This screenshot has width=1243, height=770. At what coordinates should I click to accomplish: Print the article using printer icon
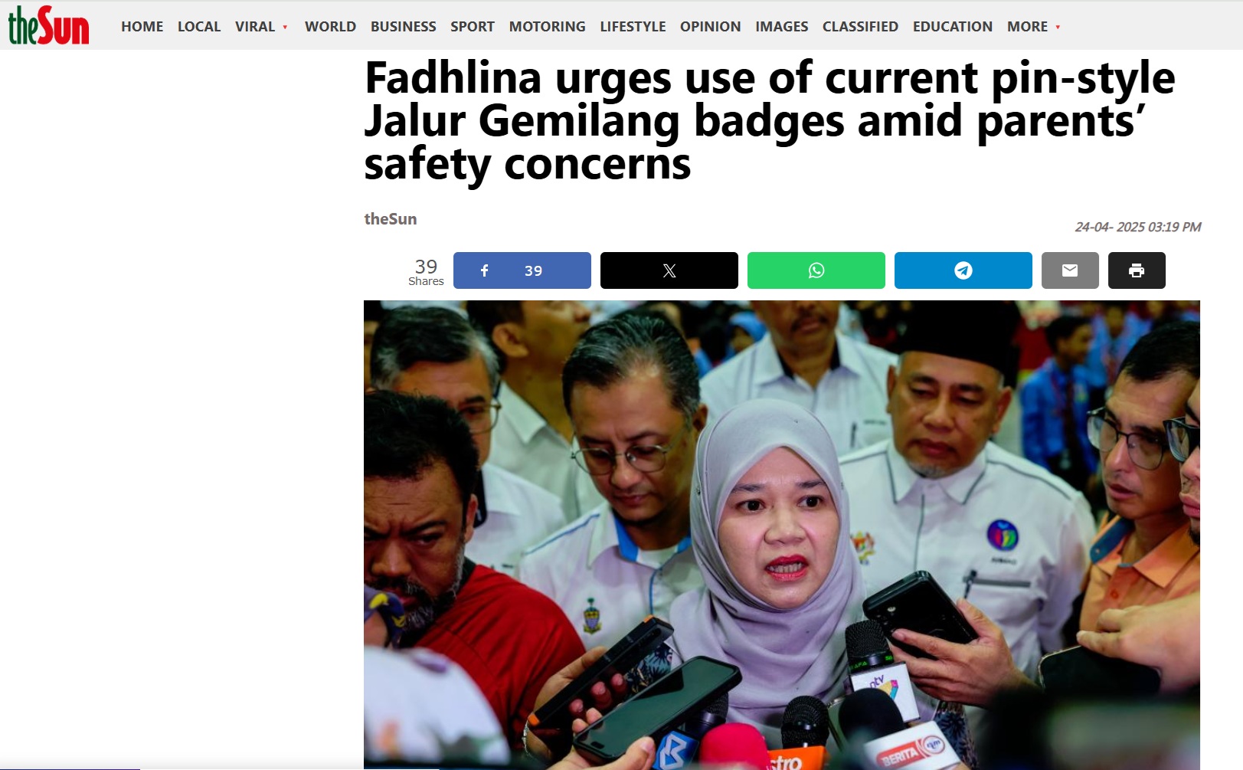pyautogui.click(x=1137, y=270)
